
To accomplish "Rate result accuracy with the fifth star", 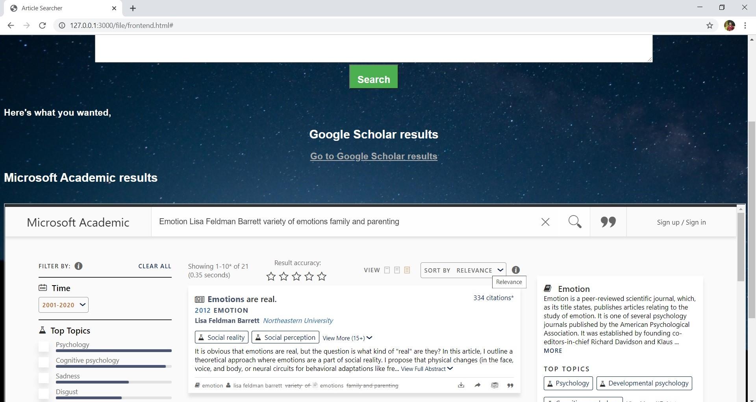I will click(322, 277).
